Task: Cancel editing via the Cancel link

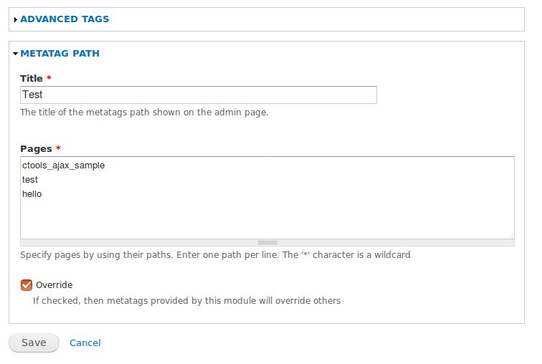Action: coord(85,343)
